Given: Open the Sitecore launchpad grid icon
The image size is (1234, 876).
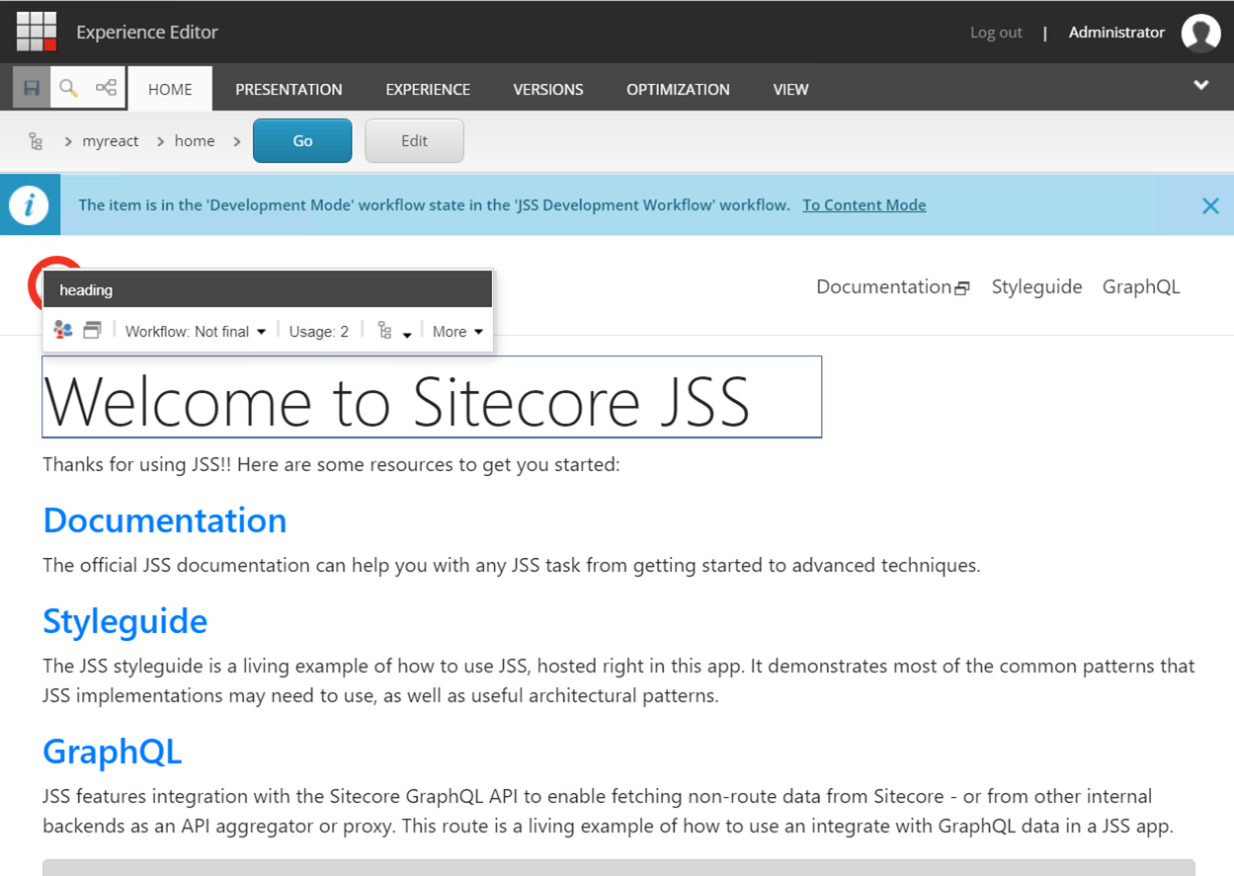Looking at the screenshot, I should (37, 32).
